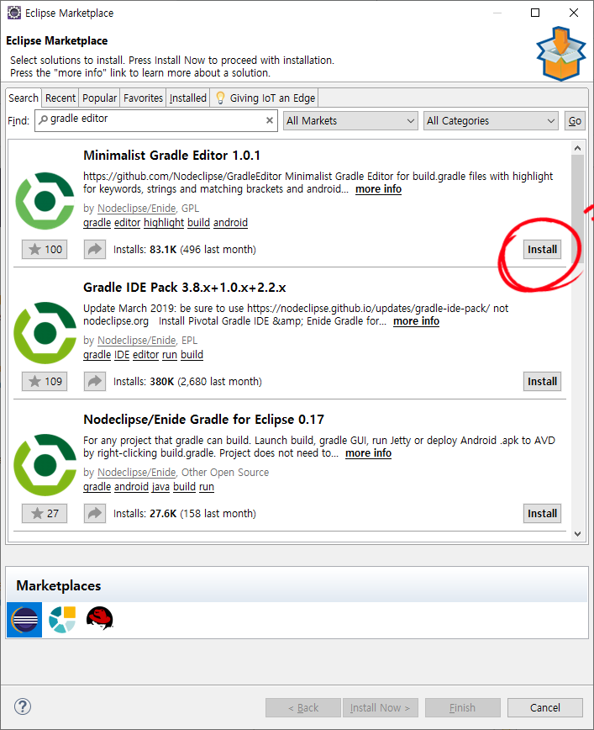Click the Gradle IDE Pack 3.8.x+1.0.x+2.2.x title

coord(184,288)
